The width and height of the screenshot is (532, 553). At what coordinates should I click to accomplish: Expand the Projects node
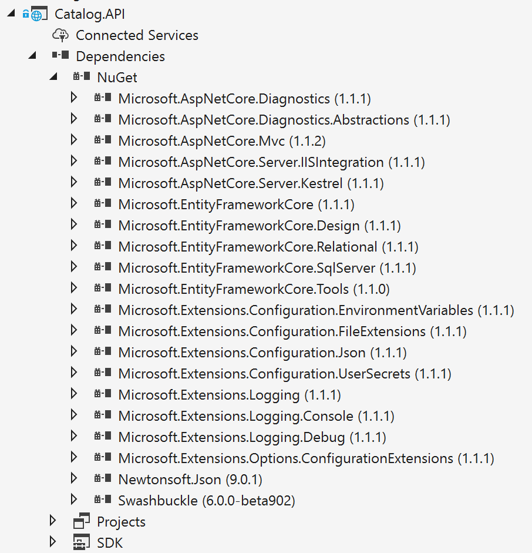pos(53,521)
